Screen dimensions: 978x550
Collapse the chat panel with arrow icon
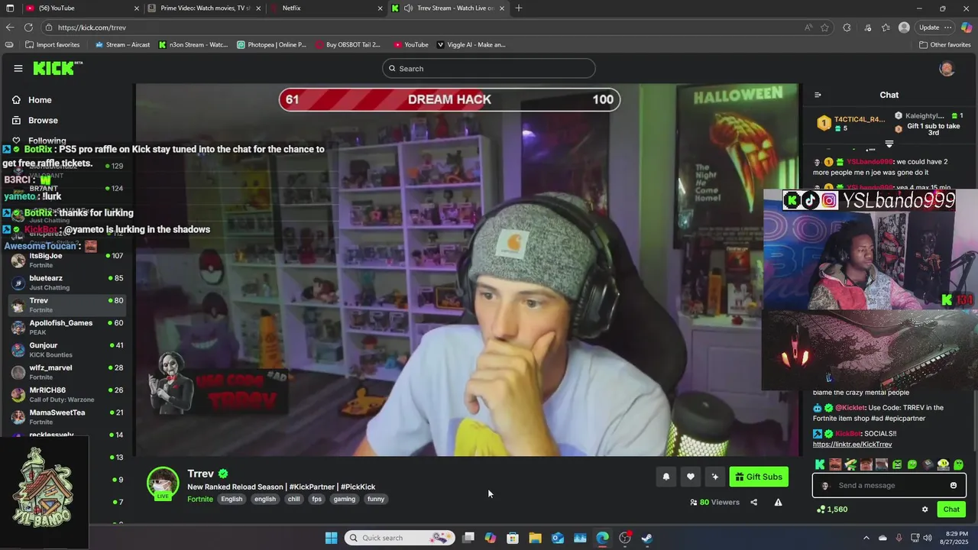[818, 95]
